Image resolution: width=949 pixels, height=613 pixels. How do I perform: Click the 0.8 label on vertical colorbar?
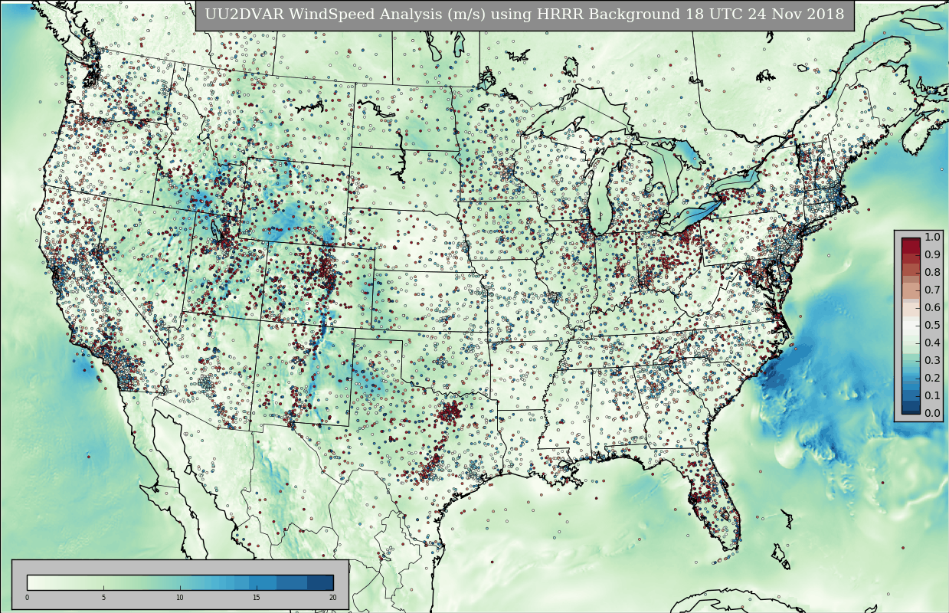click(x=932, y=272)
